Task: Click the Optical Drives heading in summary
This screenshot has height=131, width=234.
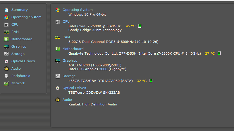Action: point(74,88)
